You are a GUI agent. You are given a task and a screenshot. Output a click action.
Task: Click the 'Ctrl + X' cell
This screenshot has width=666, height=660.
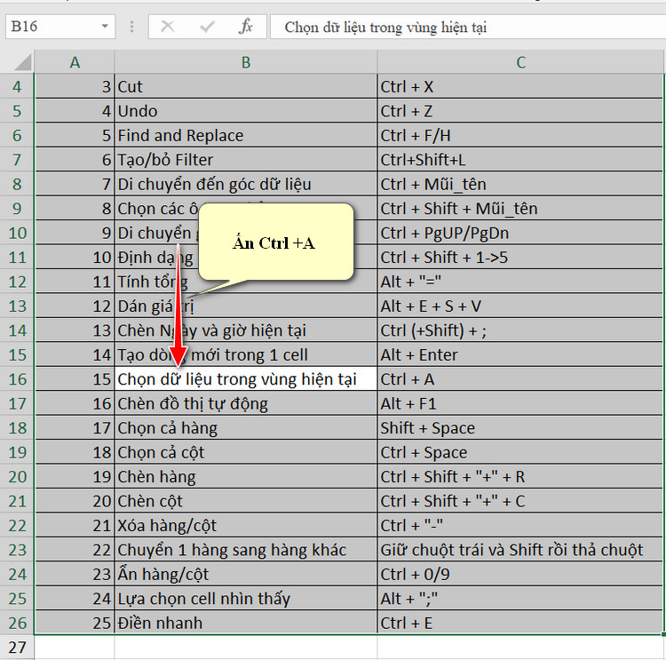click(x=519, y=87)
